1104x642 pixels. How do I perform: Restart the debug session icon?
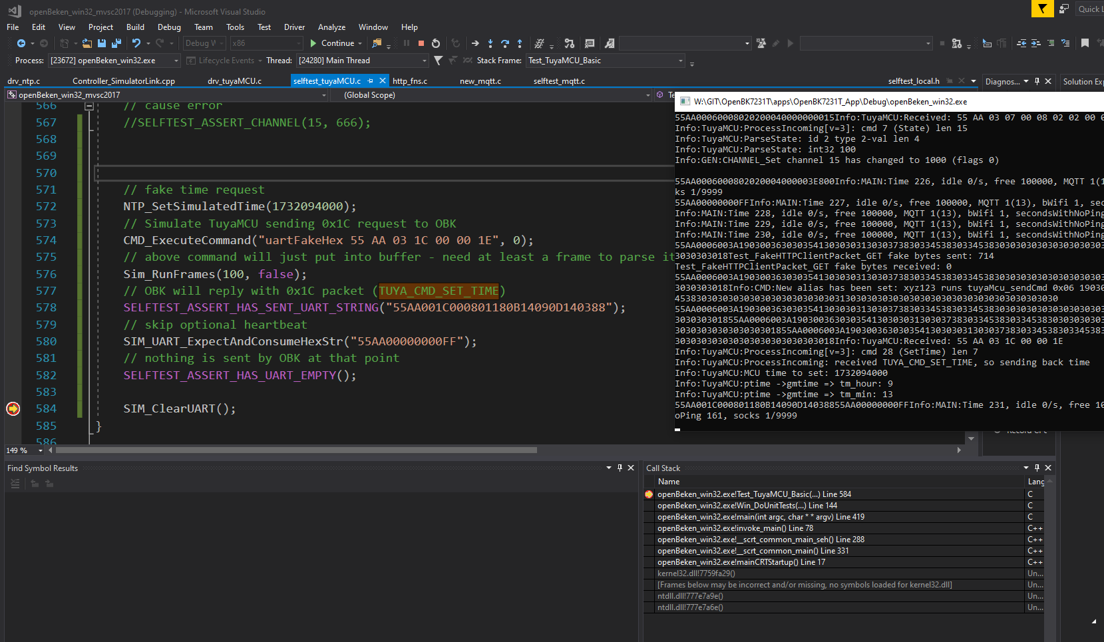coord(437,43)
